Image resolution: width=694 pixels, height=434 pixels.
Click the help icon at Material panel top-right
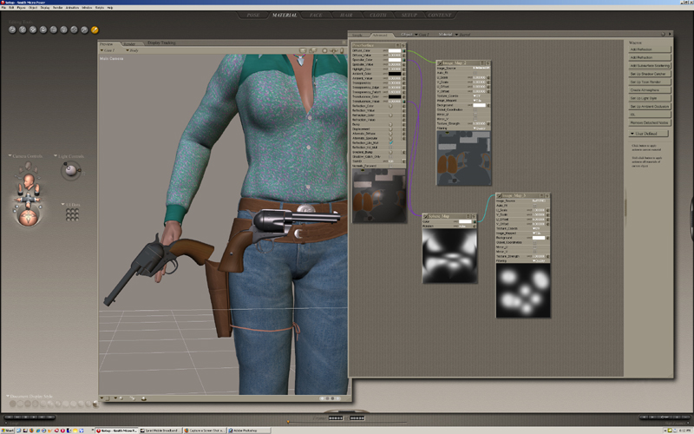coord(663,34)
